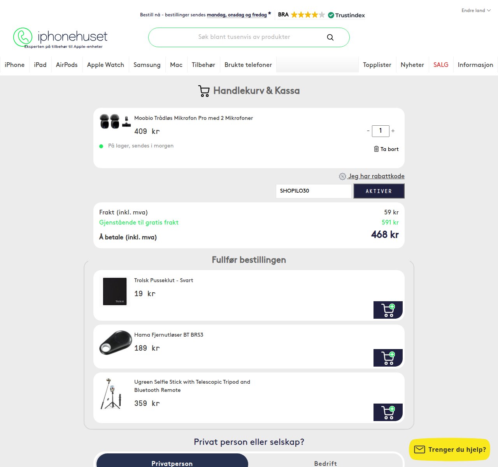
Task: Increase quantity with plus button
Action: click(393, 131)
